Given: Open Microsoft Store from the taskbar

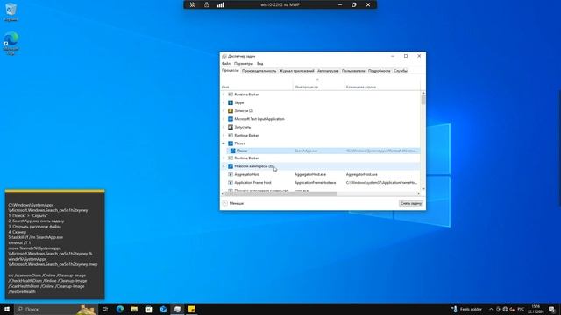Looking at the screenshot, I should (x=148, y=309).
